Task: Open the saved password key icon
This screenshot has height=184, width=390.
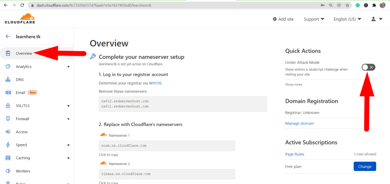Action: [323, 5]
